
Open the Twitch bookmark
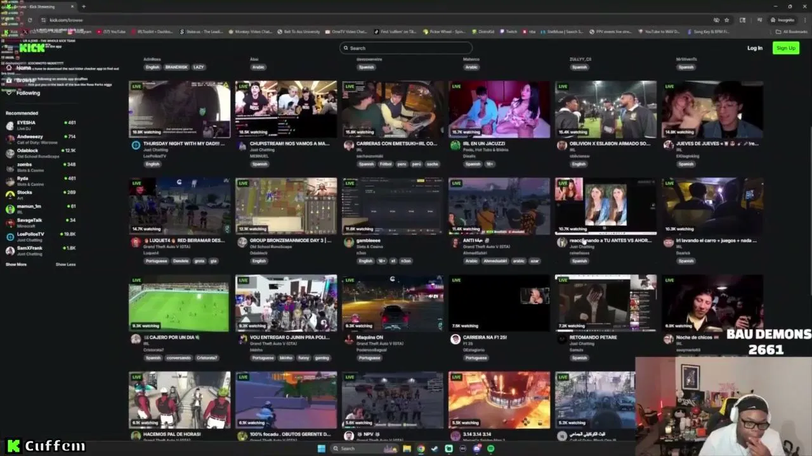509,32
